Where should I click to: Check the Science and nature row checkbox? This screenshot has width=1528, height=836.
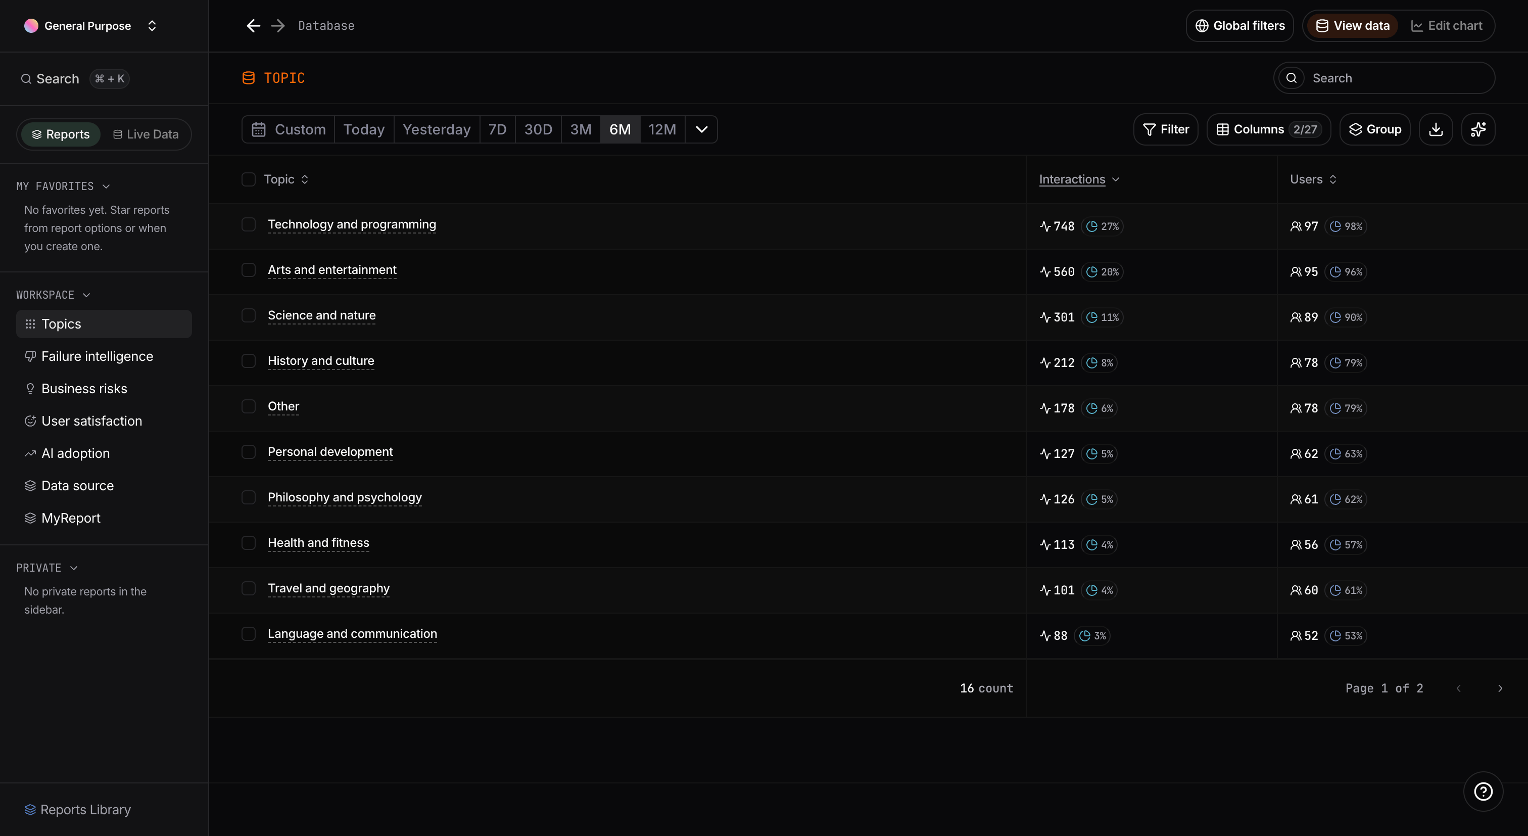tap(249, 315)
